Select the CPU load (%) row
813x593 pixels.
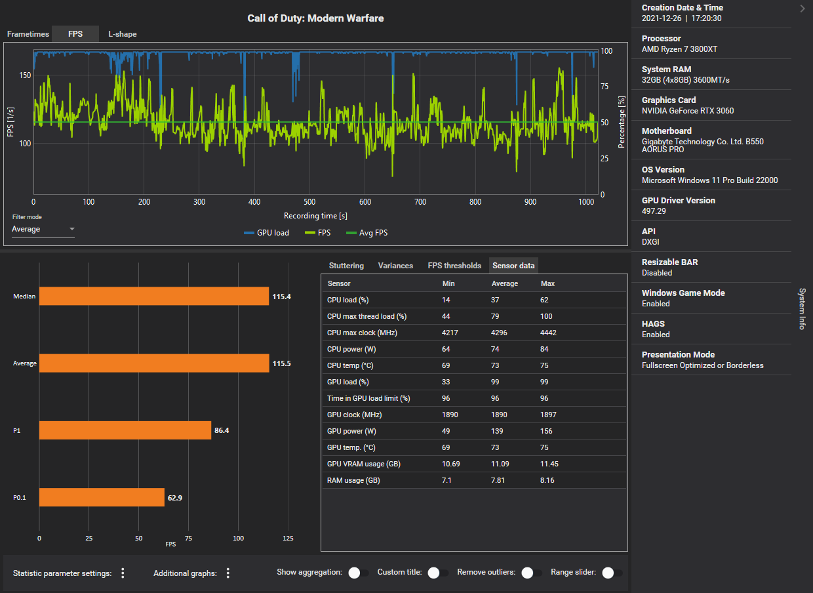[474, 300]
